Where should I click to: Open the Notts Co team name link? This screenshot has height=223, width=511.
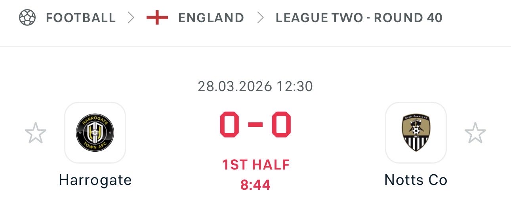pos(416,180)
